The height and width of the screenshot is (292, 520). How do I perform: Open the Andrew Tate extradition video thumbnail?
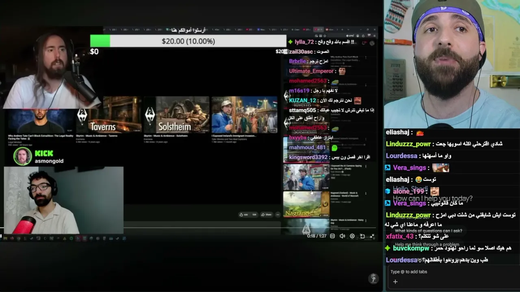(40, 120)
